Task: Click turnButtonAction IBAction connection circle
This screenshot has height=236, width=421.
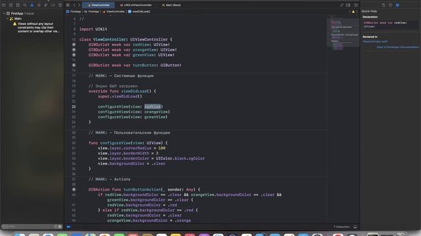Action: point(74,189)
